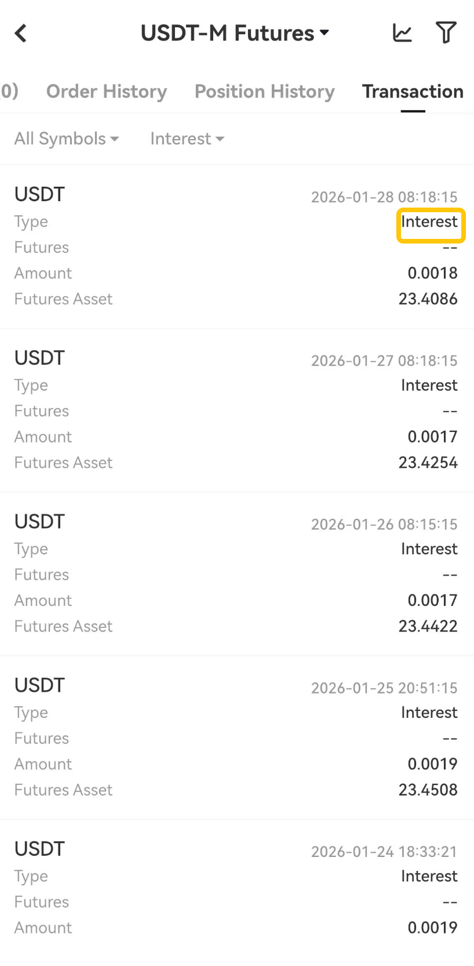Screen dimensions: 474x966
Task: Tap the 23.4086 futures asset value
Action: 428,299
